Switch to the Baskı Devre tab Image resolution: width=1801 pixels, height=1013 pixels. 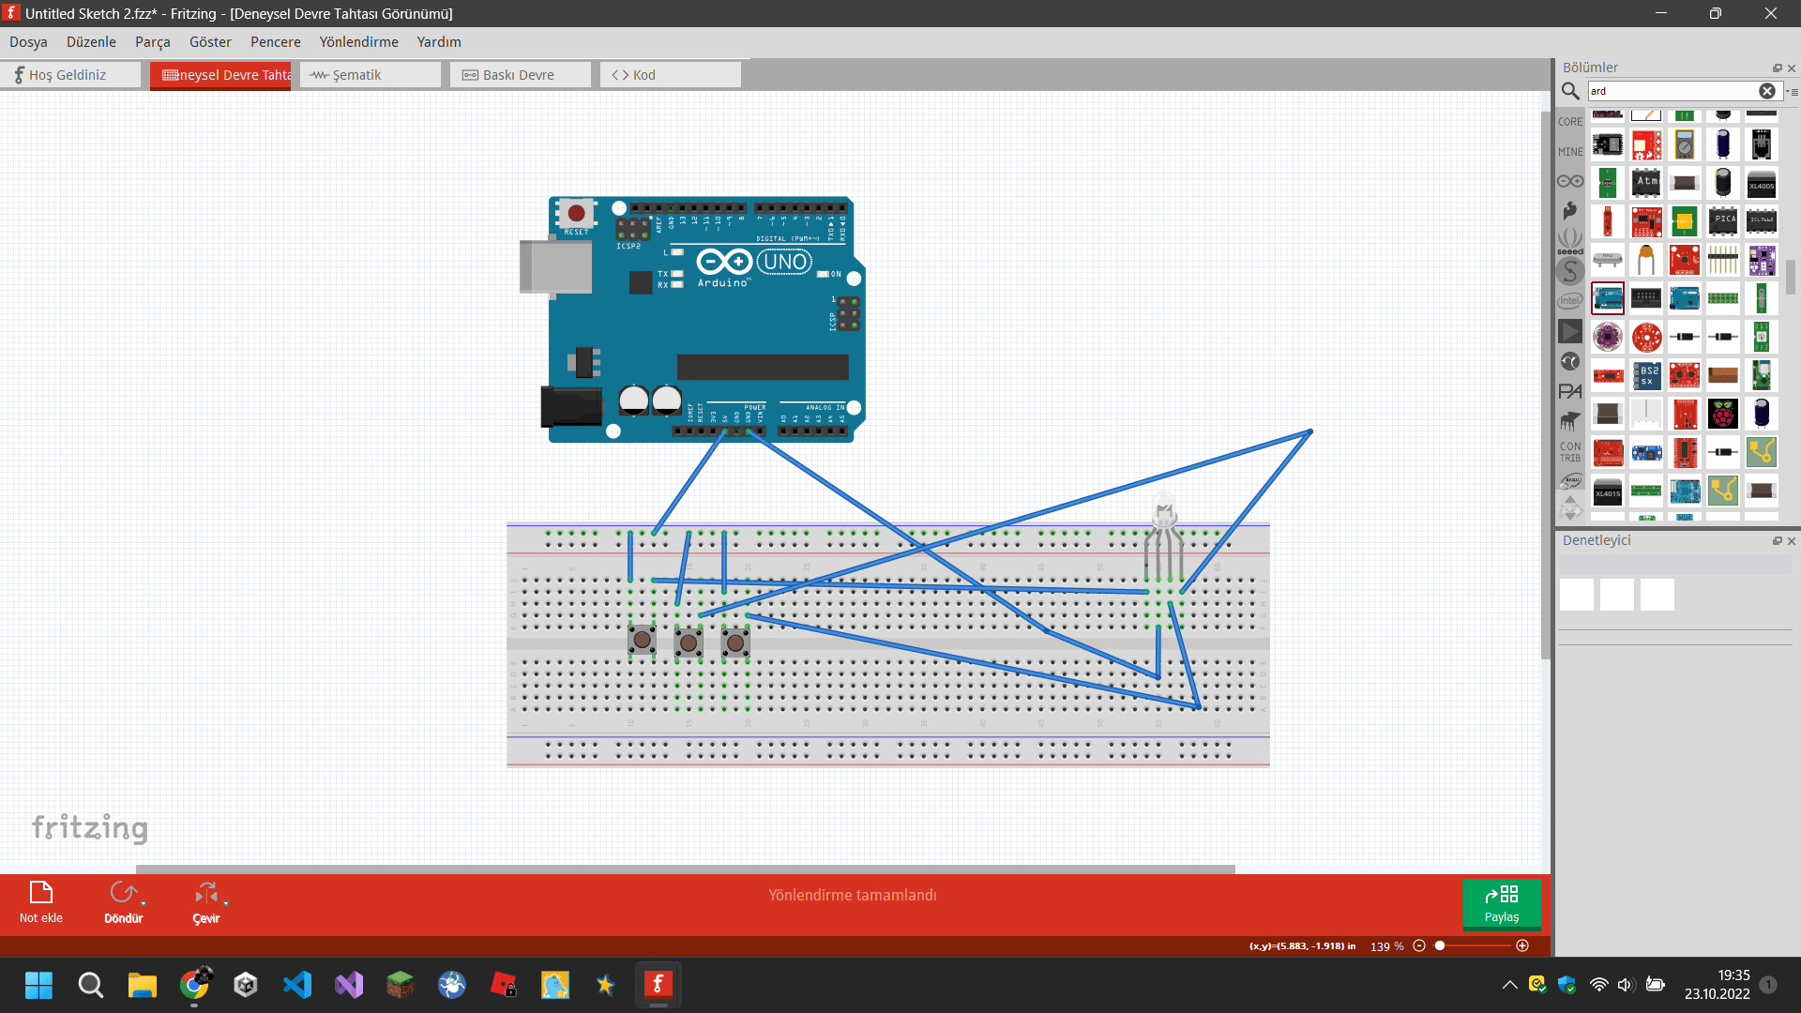pyautogui.click(x=520, y=75)
